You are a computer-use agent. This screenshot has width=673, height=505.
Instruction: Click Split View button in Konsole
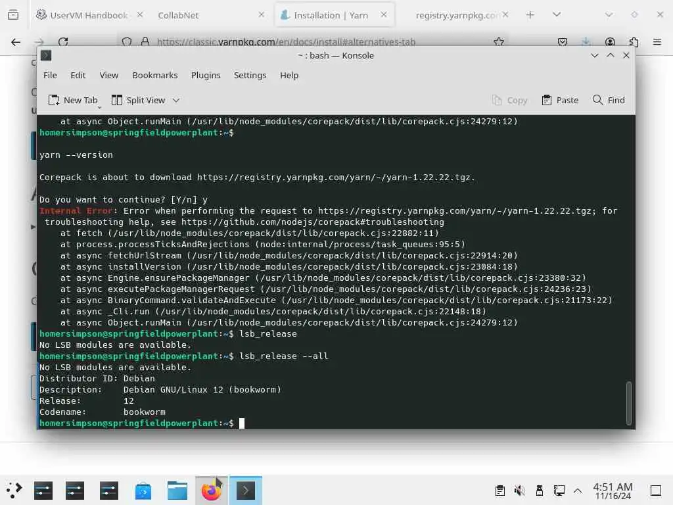(x=138, y=101)
